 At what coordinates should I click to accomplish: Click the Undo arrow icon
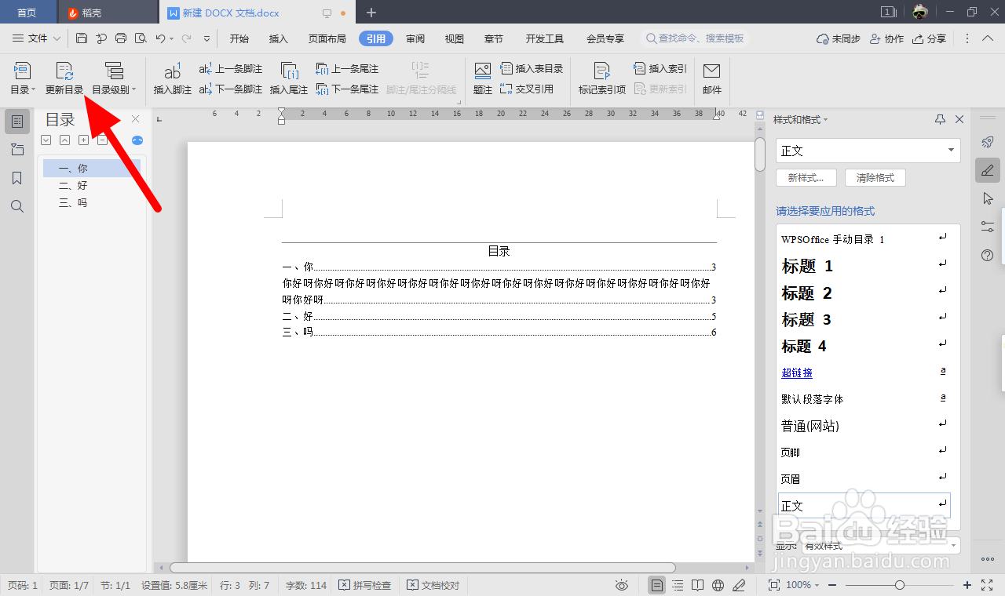[x=160, y=38]
